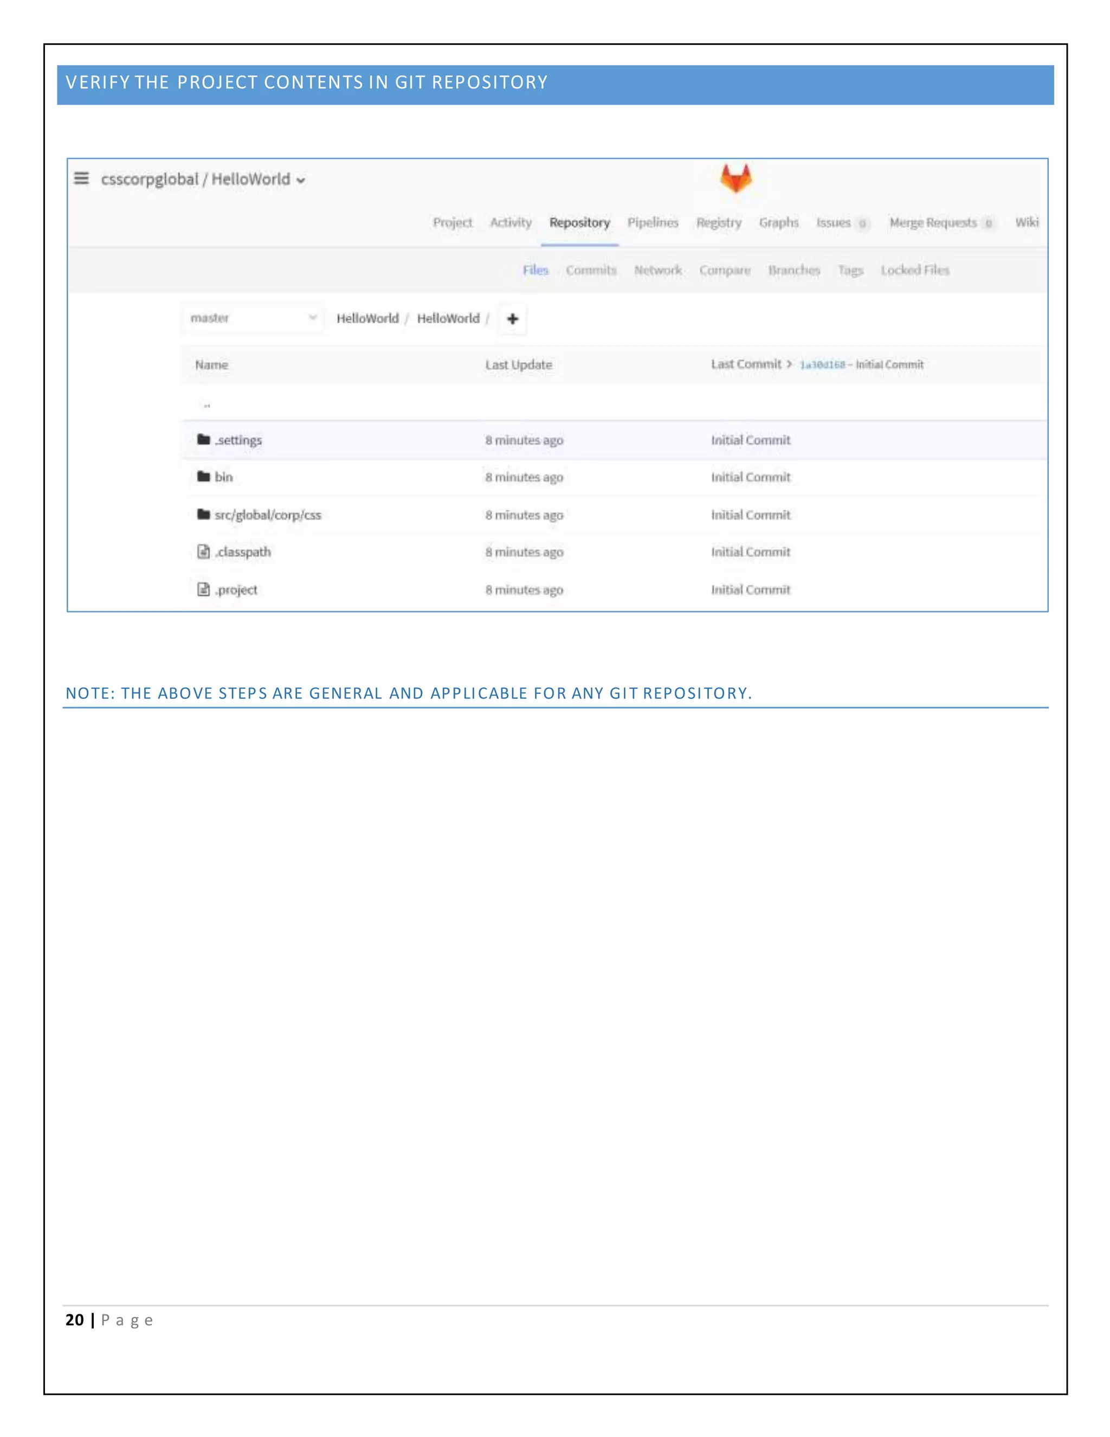Click the .classpath file icon

(203, 551)
